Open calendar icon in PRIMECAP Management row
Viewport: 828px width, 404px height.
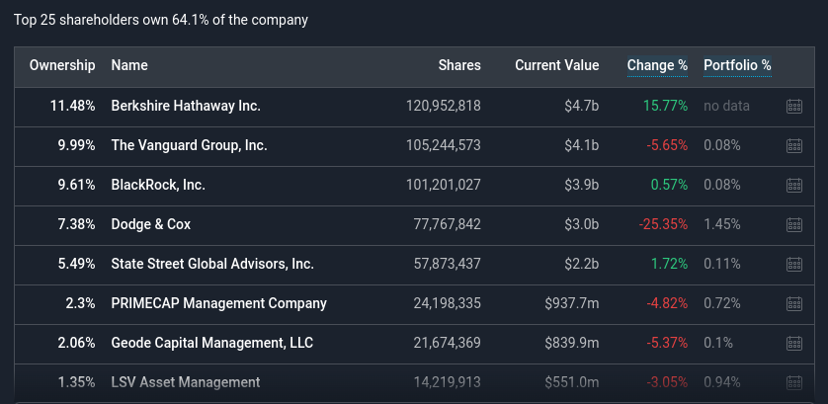[794, 303]
